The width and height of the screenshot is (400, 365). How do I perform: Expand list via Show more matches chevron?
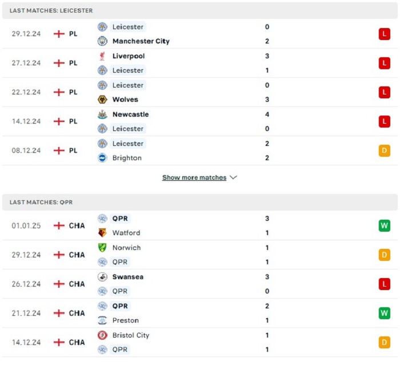click(233, 177)
